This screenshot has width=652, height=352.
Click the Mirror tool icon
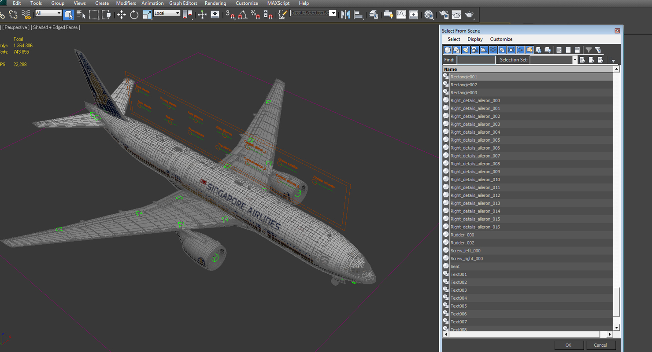coord(346,15)
